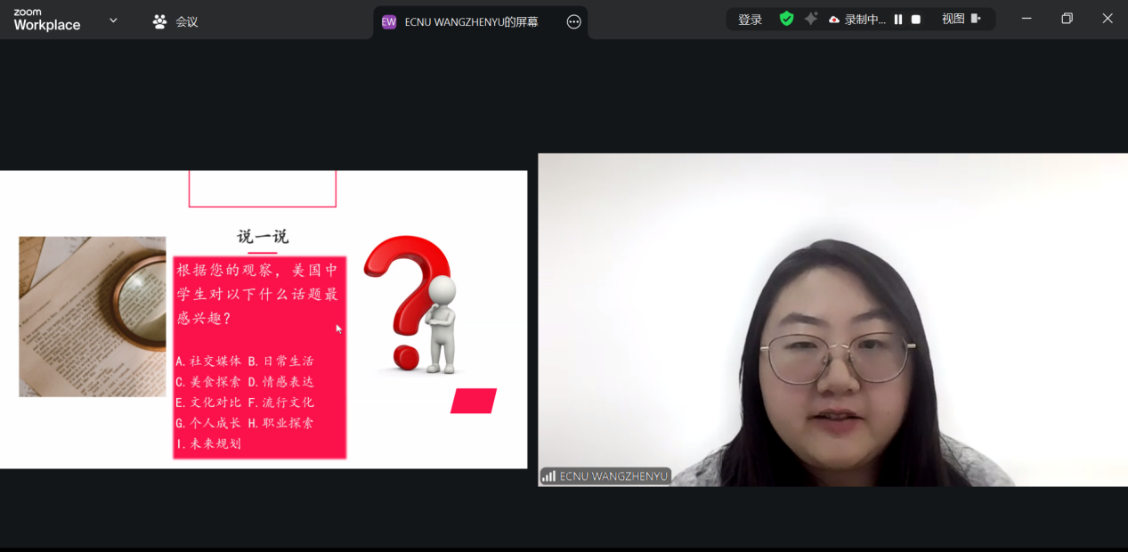Expand the Zoom Workplace dropdown chevron
Screen dimensions: 1128x552
point(113,20)
